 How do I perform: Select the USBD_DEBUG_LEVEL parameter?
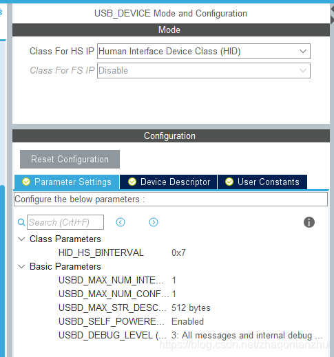[112, 336]
